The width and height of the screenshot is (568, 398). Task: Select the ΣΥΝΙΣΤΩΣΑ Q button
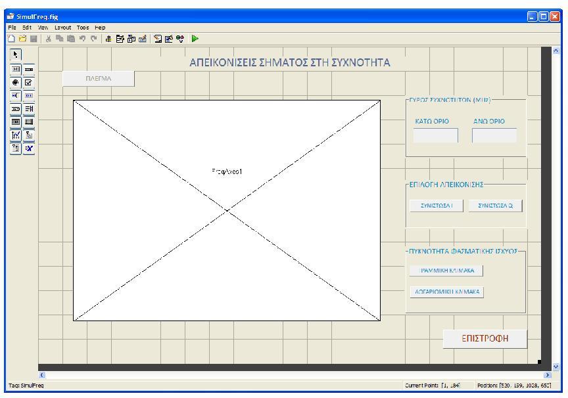(496, 206)
